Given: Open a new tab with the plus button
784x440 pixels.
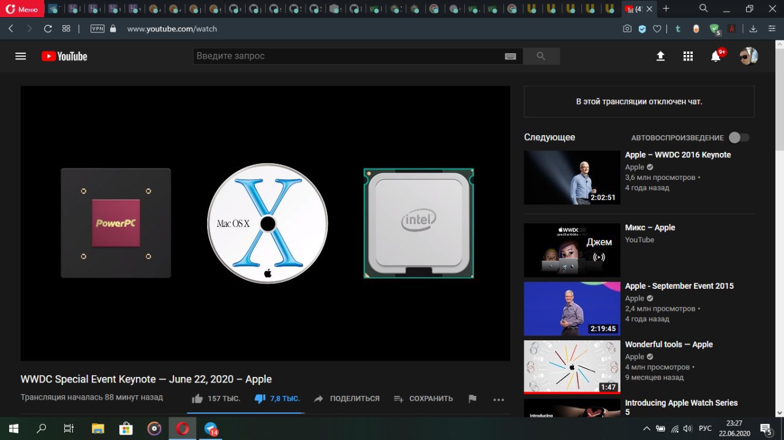Looking at the screenshot, I should [x=666, y=9].
